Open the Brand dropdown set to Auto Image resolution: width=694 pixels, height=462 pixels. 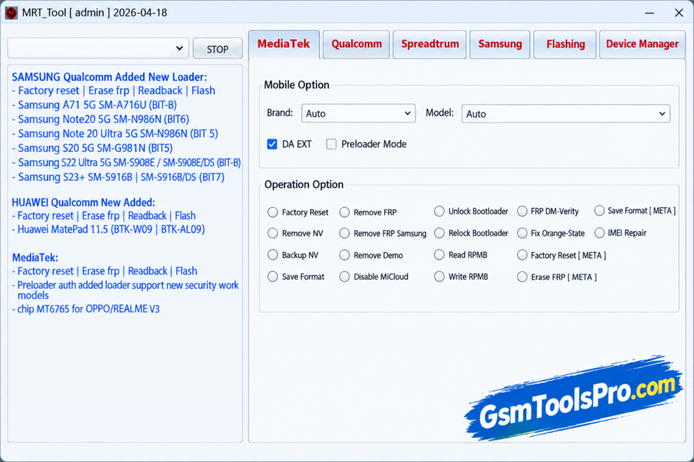point(359,113)
